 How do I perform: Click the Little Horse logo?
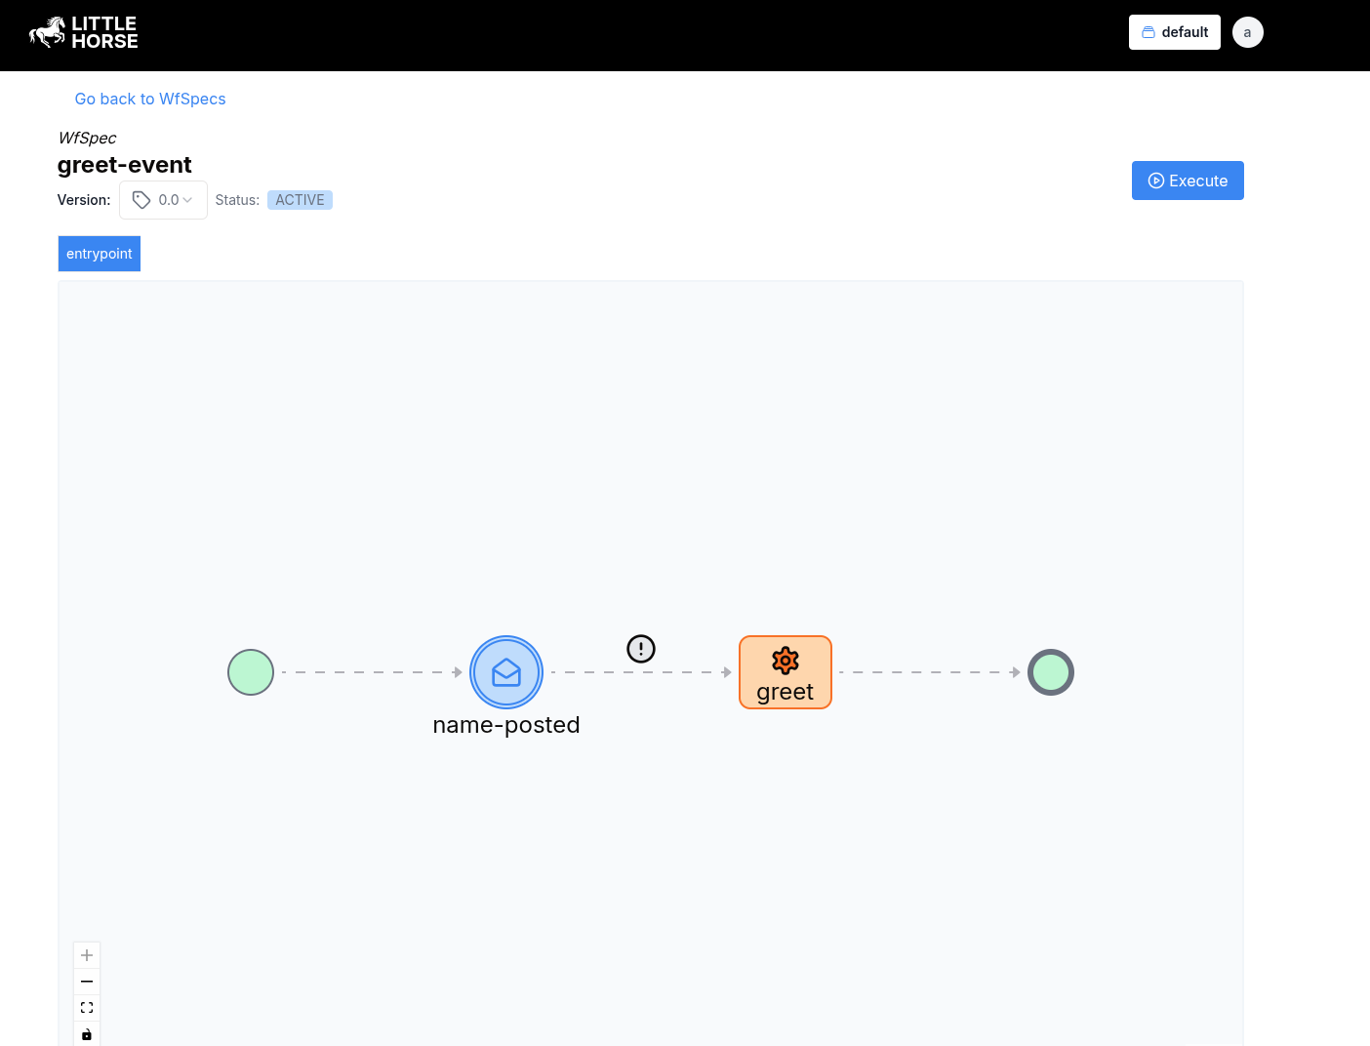[83, 32]
